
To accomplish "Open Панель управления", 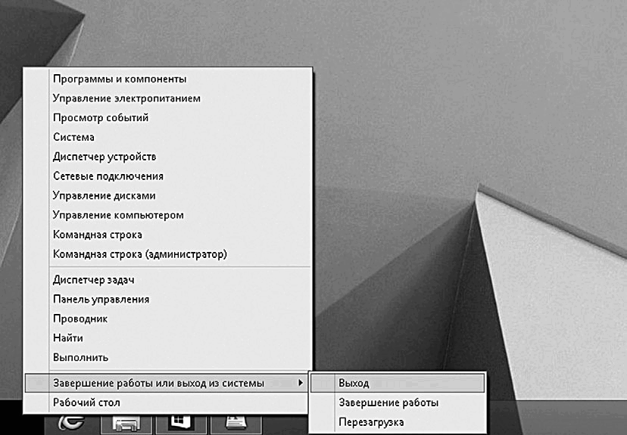I will pyautogui.click(x=101, y=300).
